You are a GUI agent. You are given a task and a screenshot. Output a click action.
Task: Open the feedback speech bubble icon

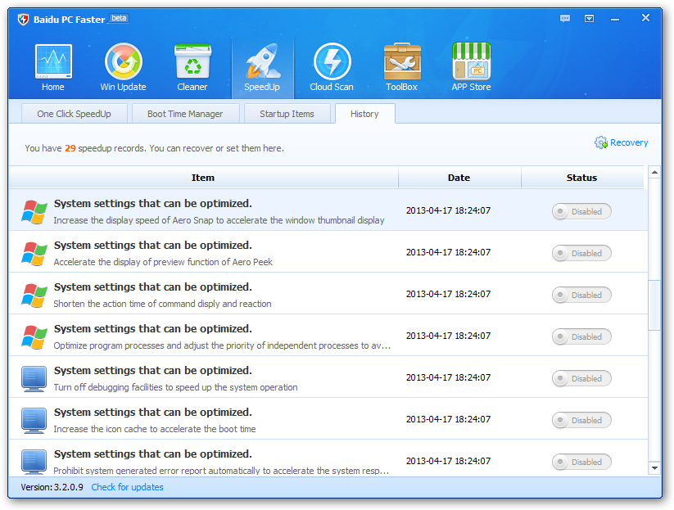[x=565, y=19]
